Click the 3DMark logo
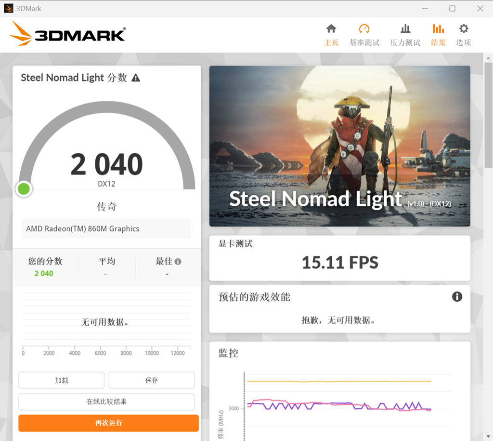The height and width of the screenshot is (441, 493). pos(67,34)
